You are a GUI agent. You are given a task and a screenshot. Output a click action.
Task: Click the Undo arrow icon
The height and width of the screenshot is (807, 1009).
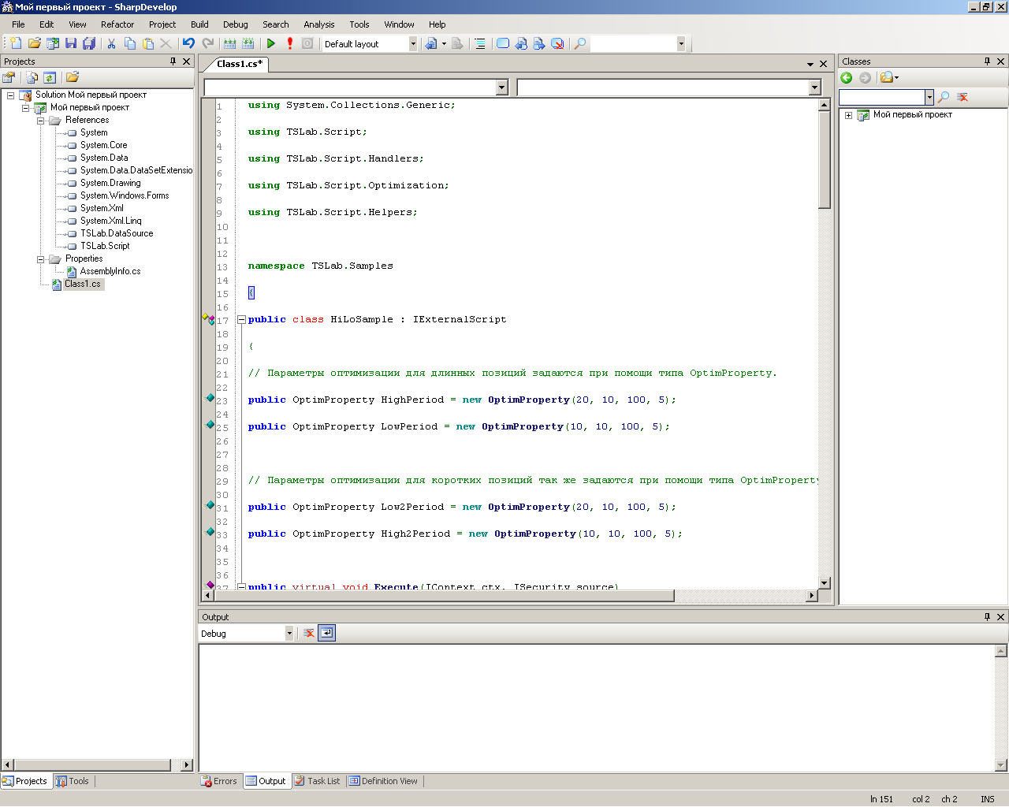pos(188,44)
